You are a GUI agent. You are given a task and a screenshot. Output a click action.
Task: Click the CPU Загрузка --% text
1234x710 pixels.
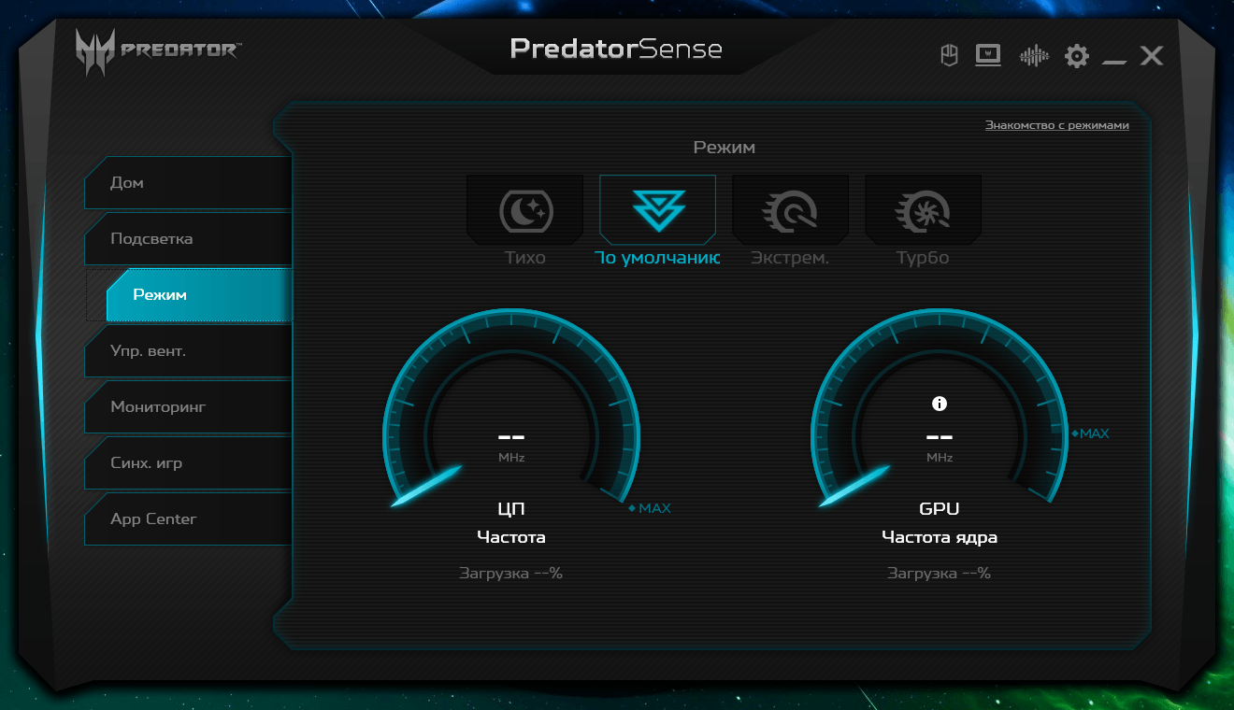511,574
